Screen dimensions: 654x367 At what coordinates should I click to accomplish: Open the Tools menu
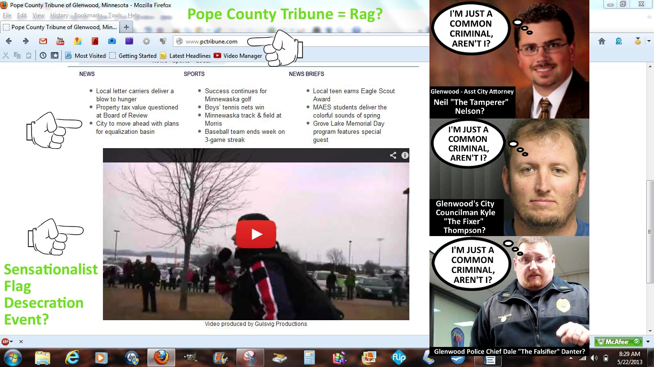115,15
